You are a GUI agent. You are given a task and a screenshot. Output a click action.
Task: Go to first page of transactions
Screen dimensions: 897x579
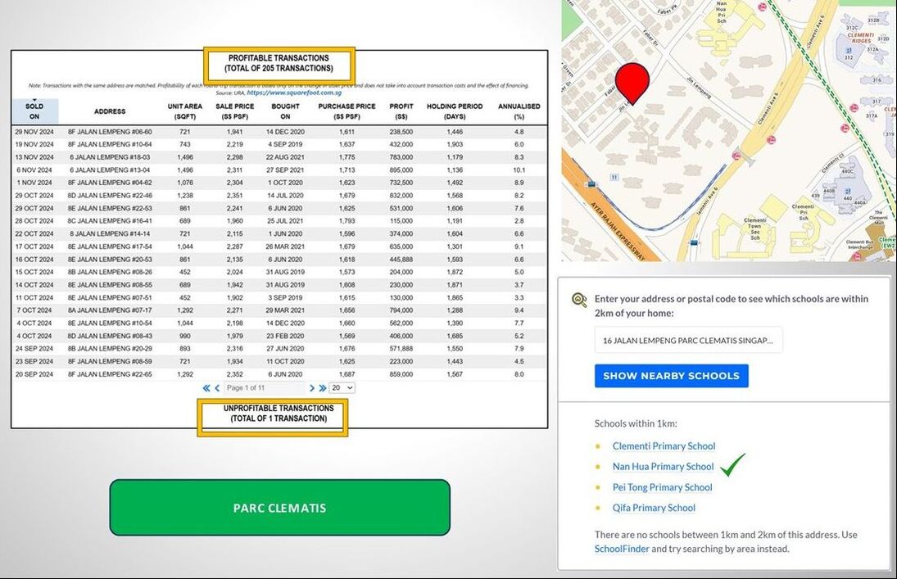pos(206,388)
